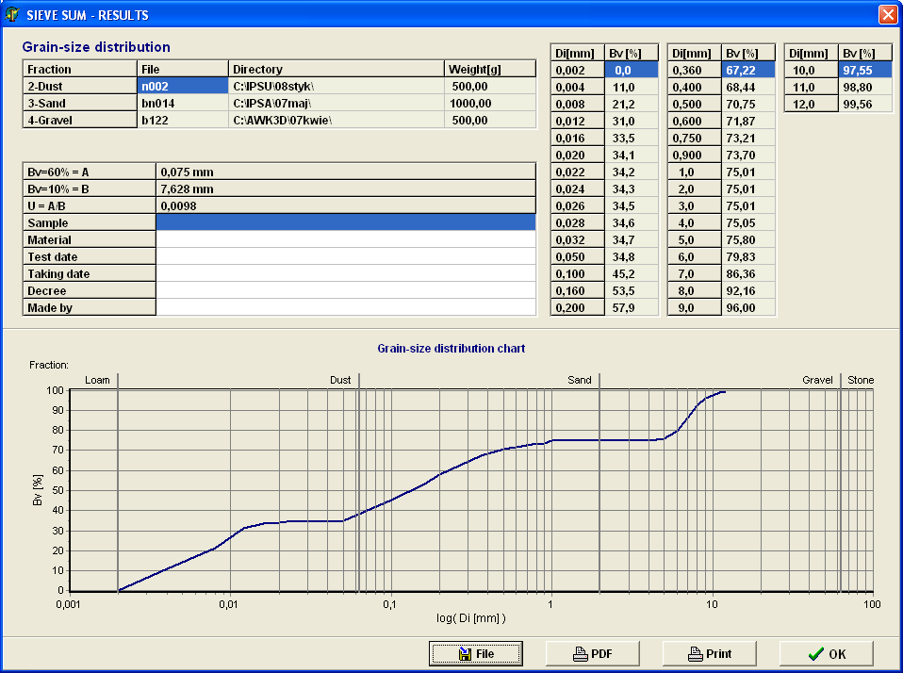Click the weight '1000,00' for 3-Sand
Screen dimensions: 903x673
490,103
